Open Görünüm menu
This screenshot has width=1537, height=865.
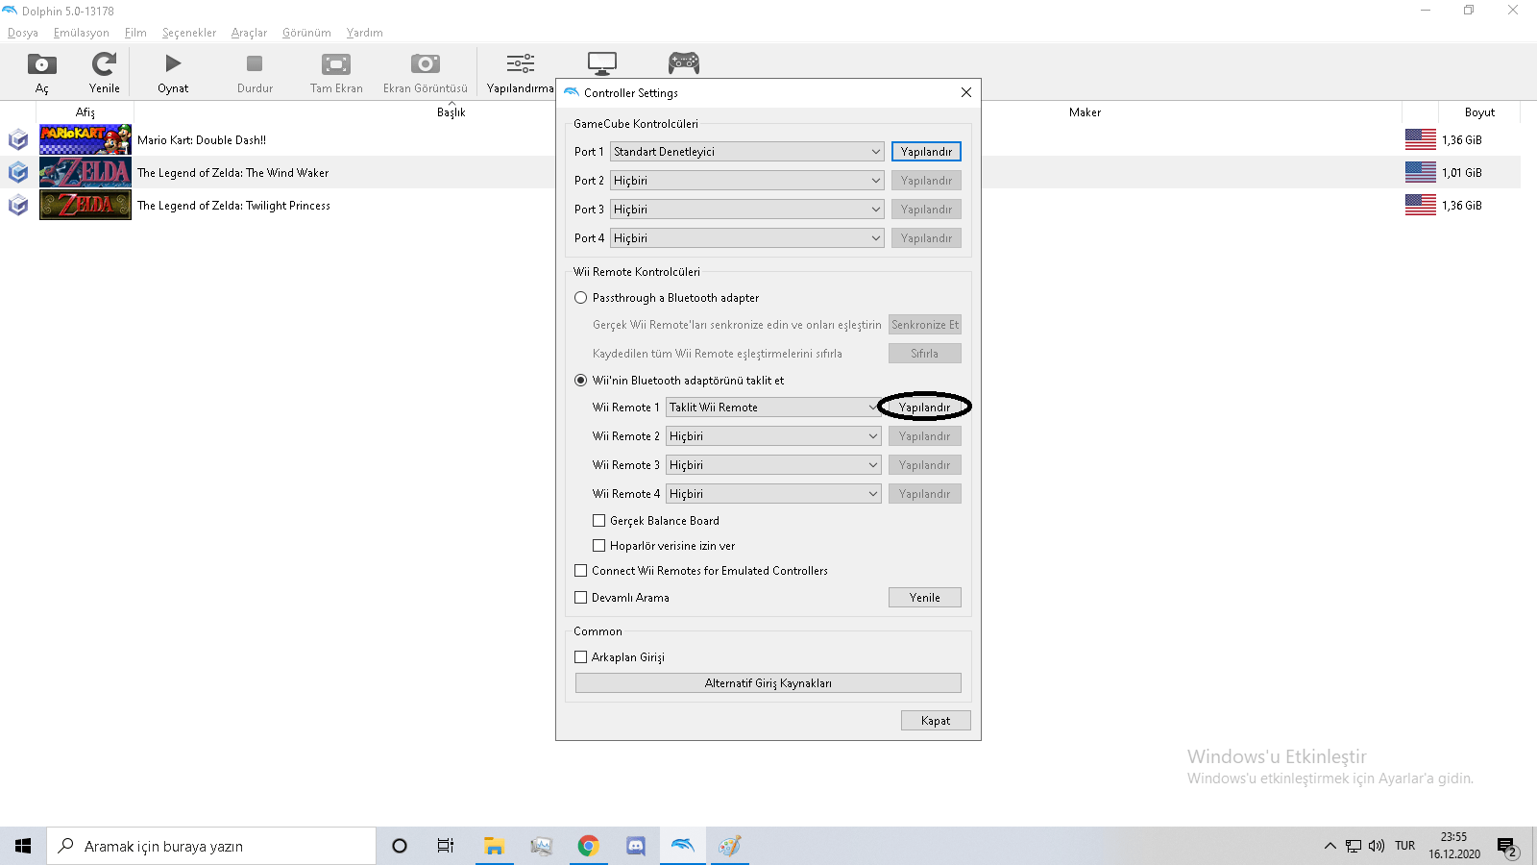point(306,33)
